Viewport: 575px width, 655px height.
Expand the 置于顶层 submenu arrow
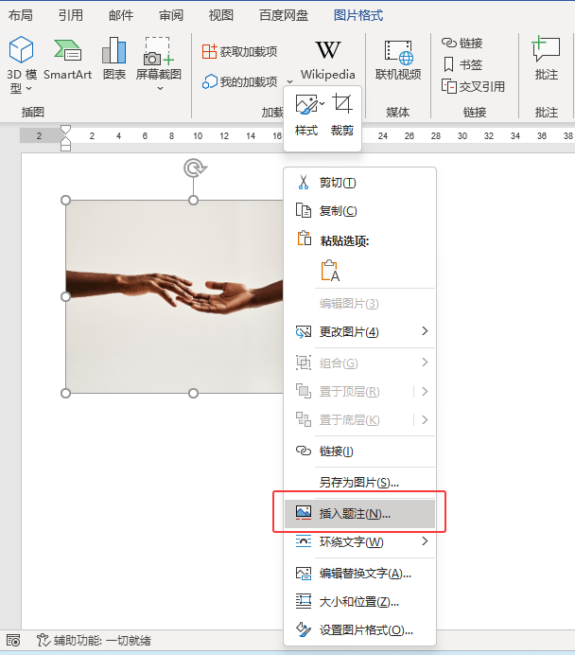tap(425, 392)
